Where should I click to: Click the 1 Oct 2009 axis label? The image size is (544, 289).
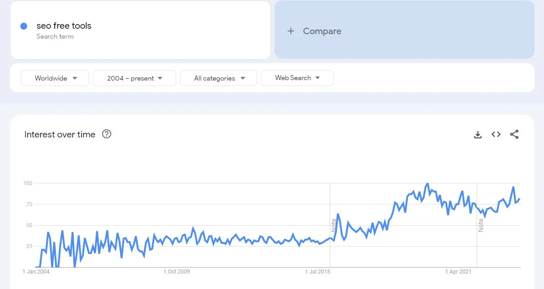pyautogui.click(x=177, y=271)
